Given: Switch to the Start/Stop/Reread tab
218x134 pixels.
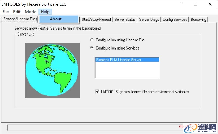Looking at the screenshot, I should point(96,19).
